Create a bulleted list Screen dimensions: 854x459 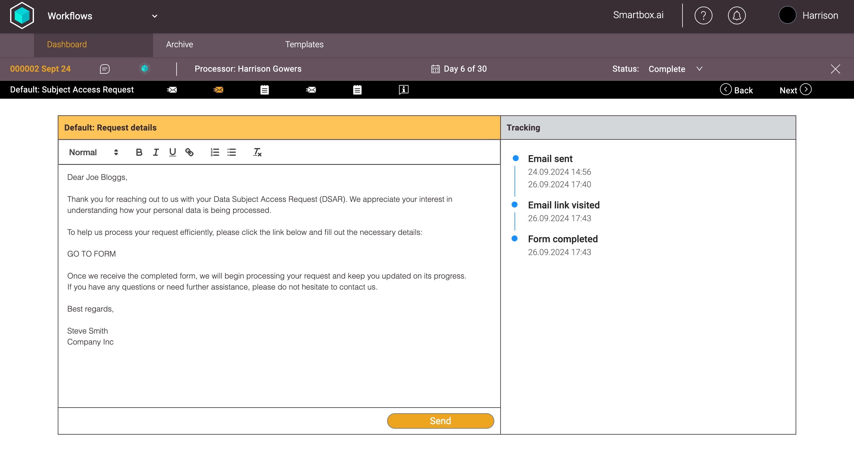[231, 152]
